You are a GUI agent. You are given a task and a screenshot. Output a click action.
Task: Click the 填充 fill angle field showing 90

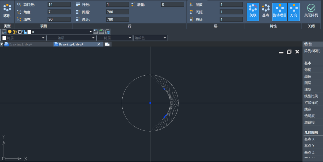59,19
